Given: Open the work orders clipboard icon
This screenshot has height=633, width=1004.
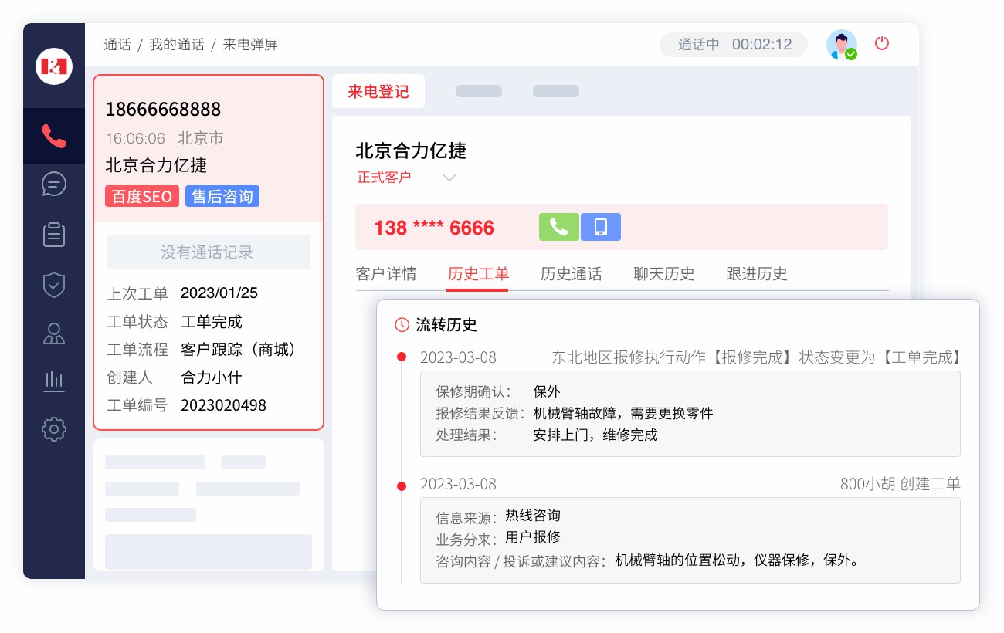Looking at the screenshot, I should [54, 235].
